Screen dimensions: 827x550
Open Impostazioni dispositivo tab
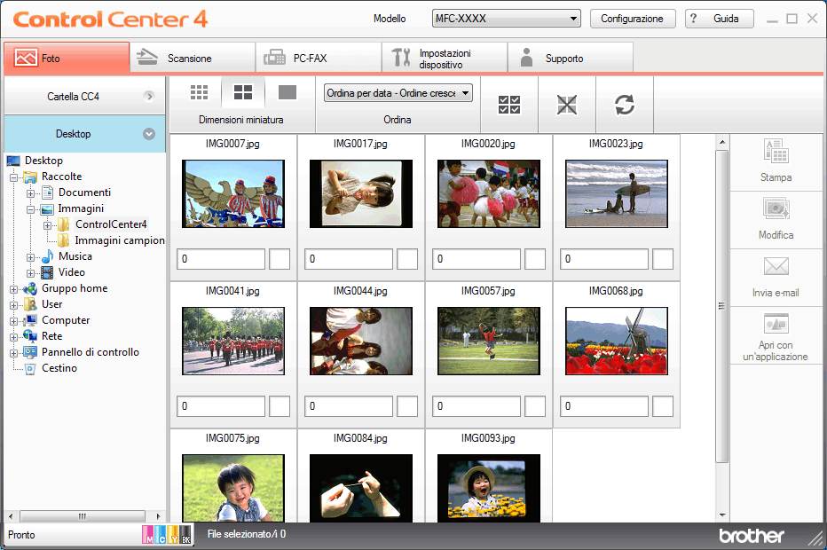point(445,58)
